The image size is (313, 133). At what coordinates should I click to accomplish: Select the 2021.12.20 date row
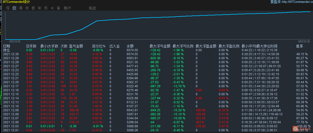(x=11, y=82)
